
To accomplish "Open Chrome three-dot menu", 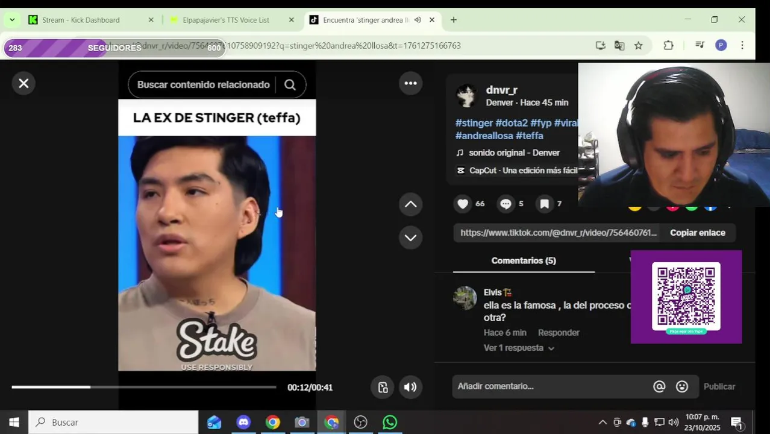I will click(742, 45).
